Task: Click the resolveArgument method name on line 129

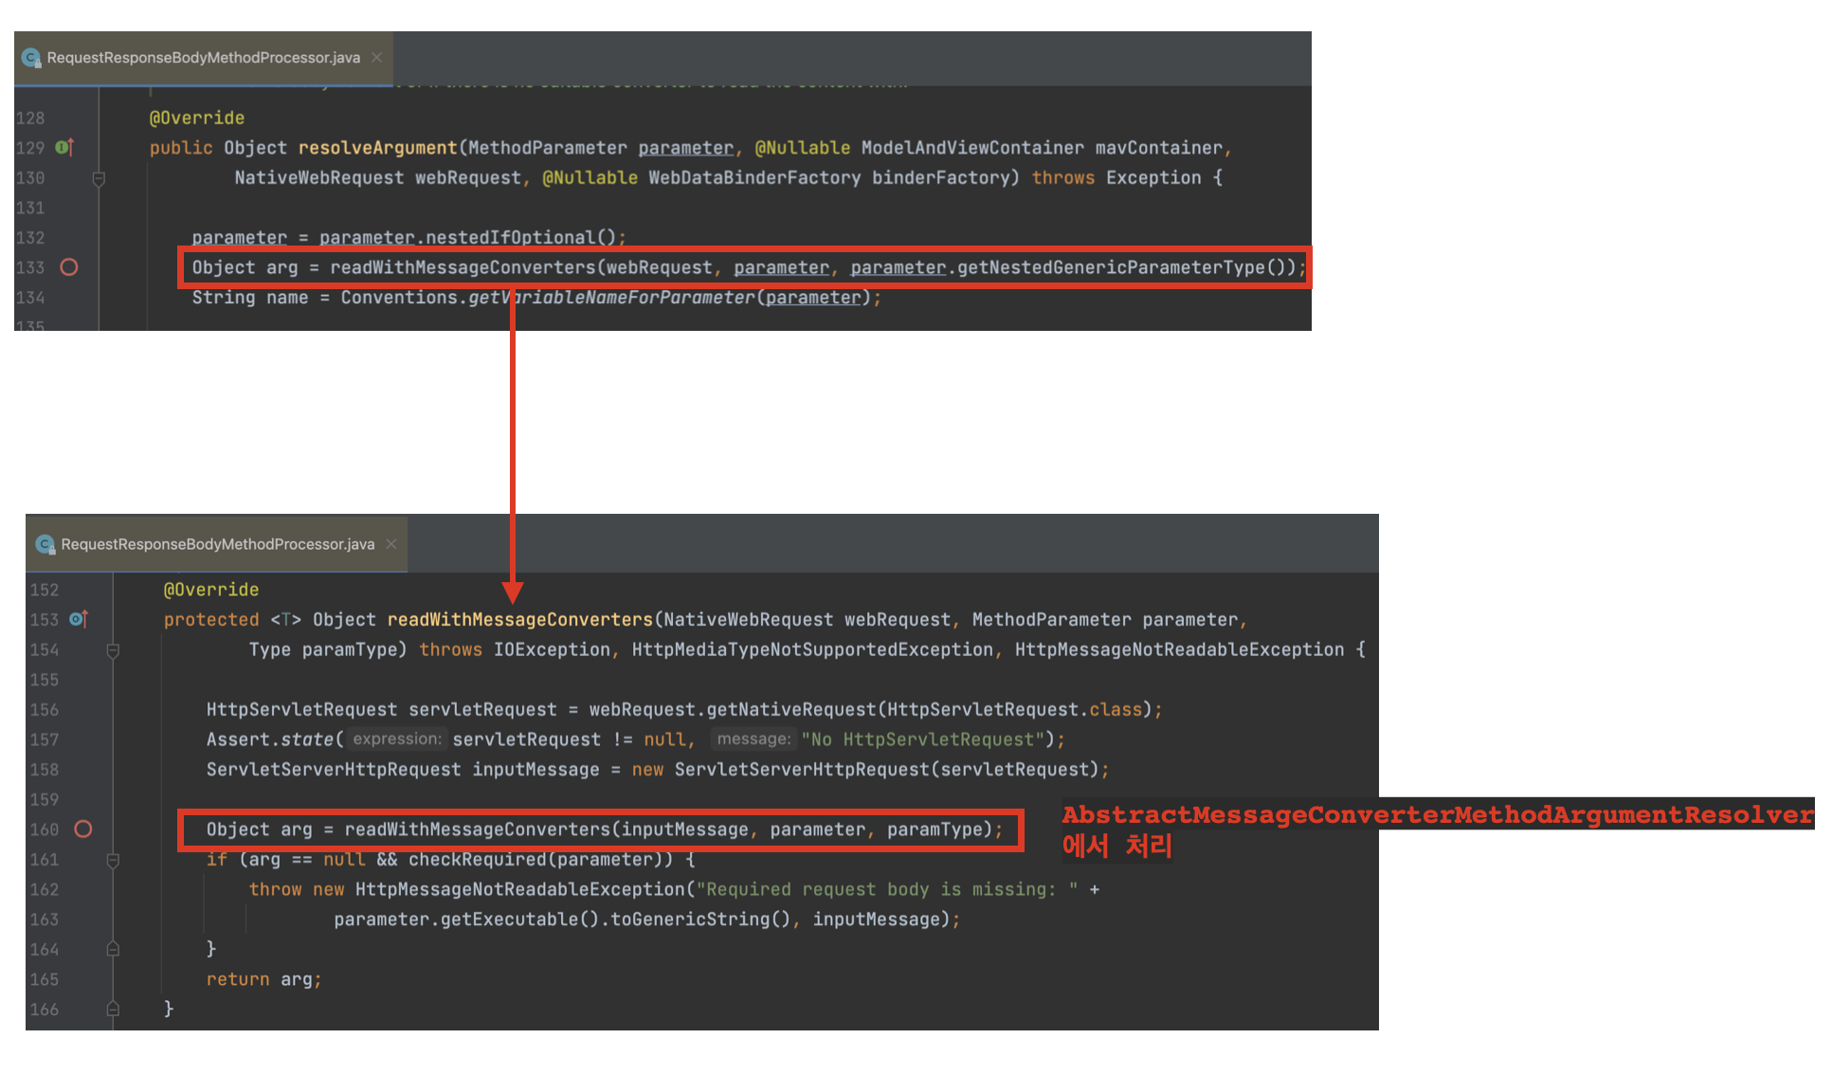Action: [377, 148]
